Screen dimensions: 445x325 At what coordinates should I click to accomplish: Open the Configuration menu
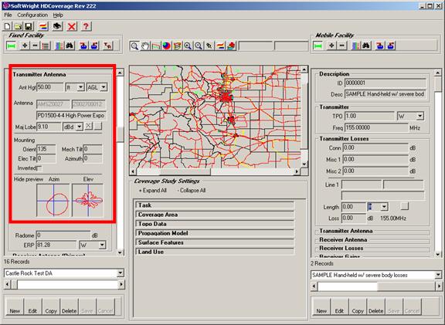point(32,15)
